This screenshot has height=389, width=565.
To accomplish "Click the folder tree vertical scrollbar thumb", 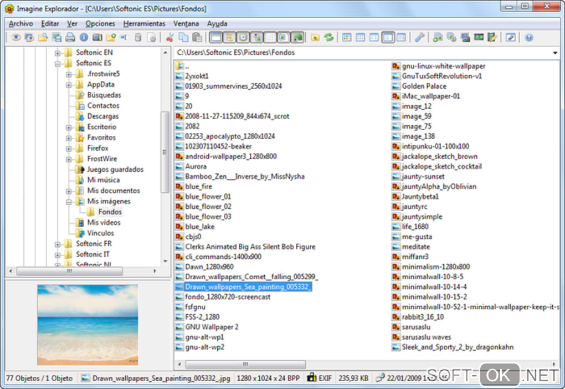I will click(165, 152).
